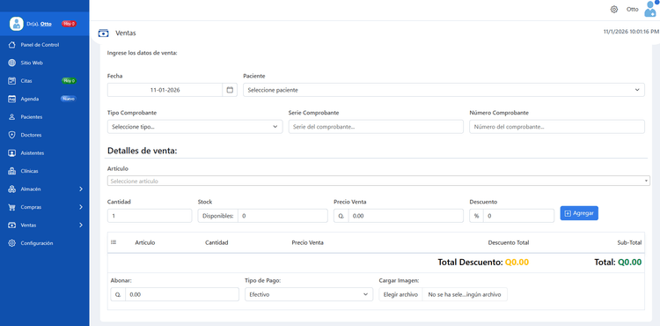Open settings gear icon in top bar
The image size is (660, 326).
(614, 10)
